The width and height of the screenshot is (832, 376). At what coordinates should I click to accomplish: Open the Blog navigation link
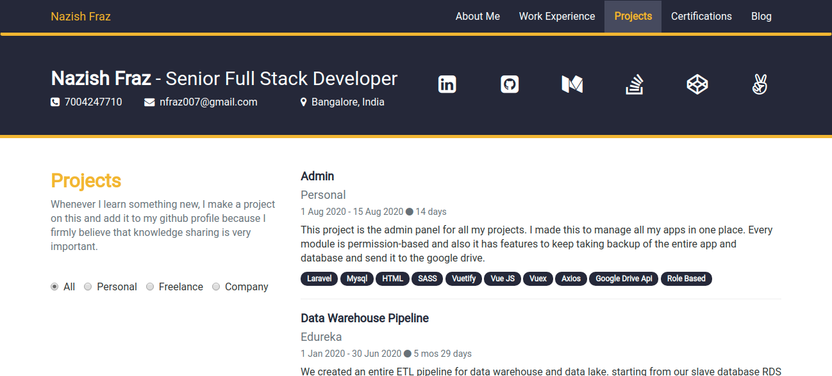(x=761, y=17)
